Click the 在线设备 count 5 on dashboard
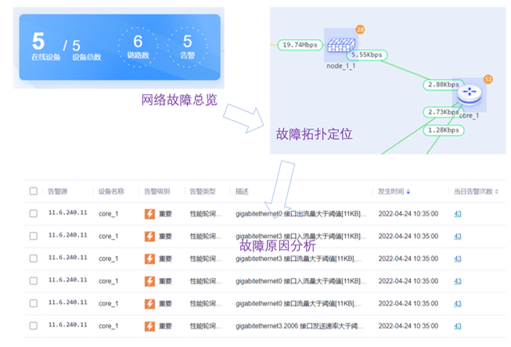 [38, 41]
